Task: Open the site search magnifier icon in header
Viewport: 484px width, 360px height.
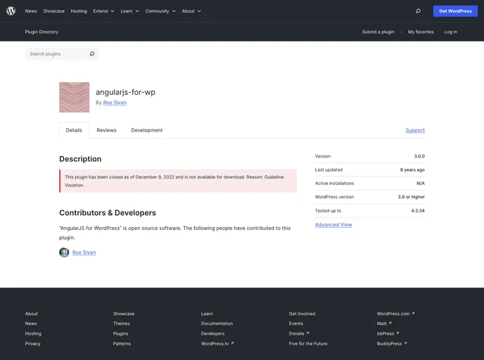Action: 418,11
